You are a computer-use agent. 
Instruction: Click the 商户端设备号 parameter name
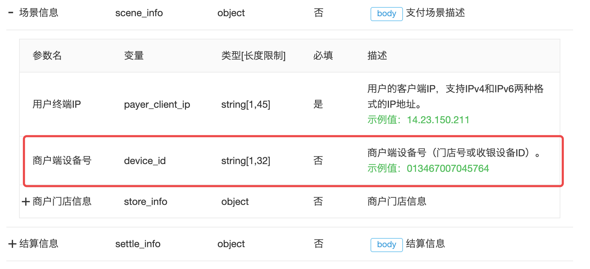click(x=62, y=161)
